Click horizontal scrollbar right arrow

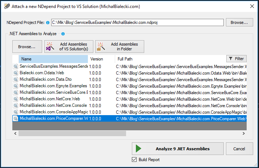coord(244,133)
